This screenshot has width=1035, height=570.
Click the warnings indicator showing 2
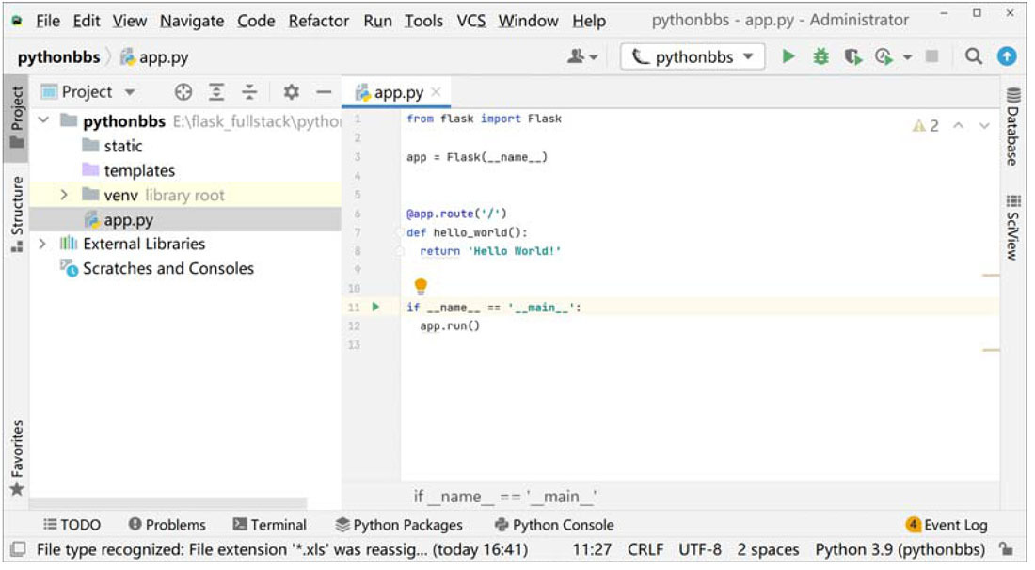[x=926, y=125]
